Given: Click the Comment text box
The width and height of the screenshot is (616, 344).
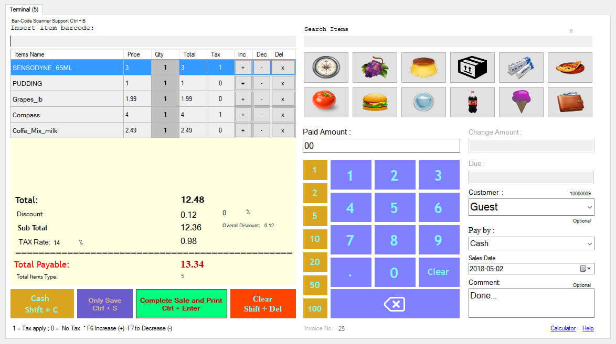Looking at the screenshot, I should 531,303.
